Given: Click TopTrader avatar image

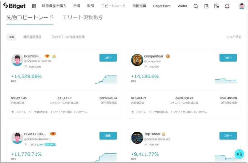Looking at the screenshot, I should [x=137, y=138].
